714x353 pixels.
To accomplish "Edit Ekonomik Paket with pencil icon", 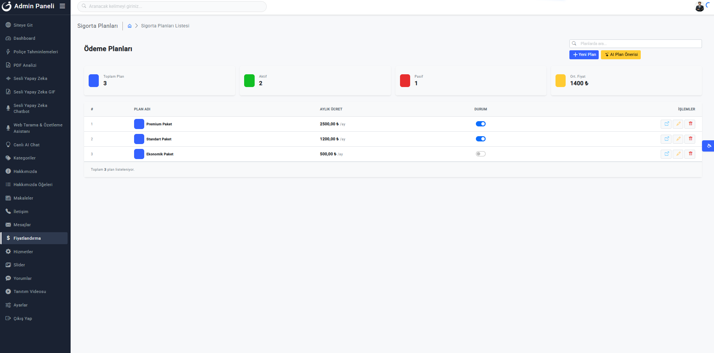I will click(x=678, y=154).
